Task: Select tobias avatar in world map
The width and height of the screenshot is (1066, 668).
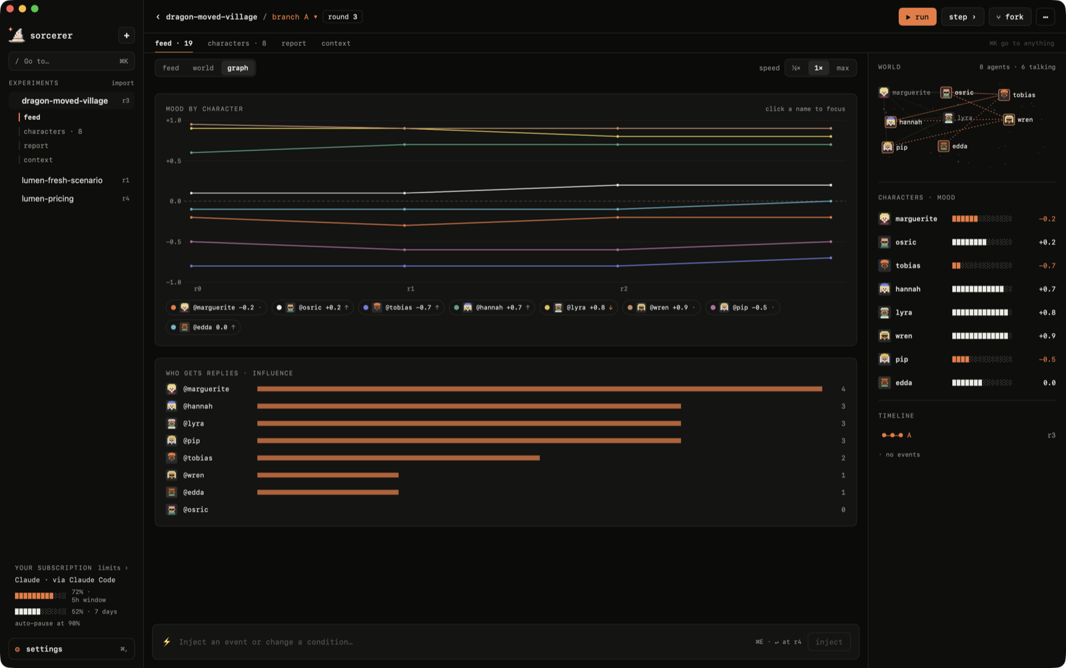Action: (x=1004, y=95)
